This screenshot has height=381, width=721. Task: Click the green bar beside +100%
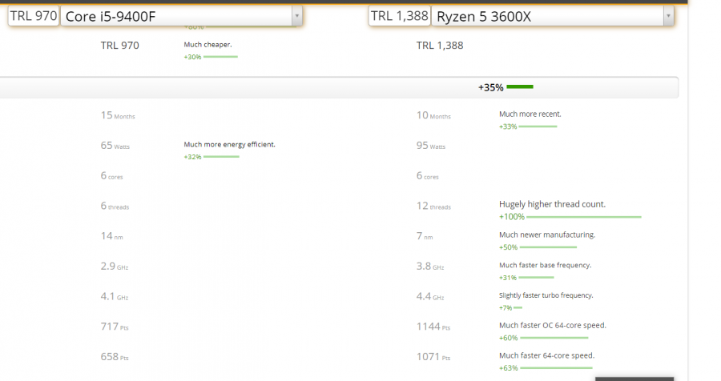[584, 217]
